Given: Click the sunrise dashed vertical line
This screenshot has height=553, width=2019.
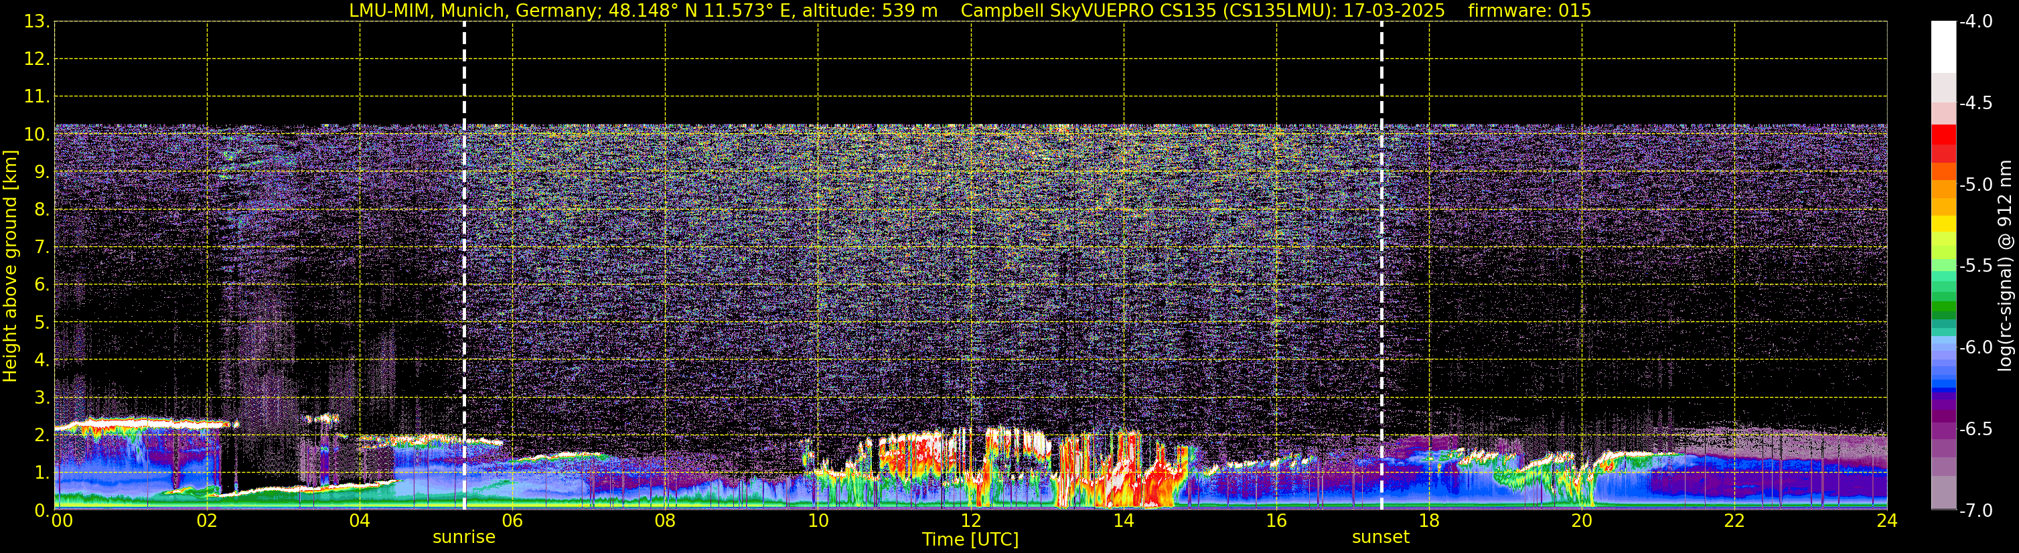Looking at the screenshot, I should tap(465, 266).
